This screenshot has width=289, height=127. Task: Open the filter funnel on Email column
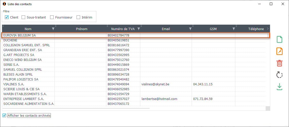[x=190, y=29]
